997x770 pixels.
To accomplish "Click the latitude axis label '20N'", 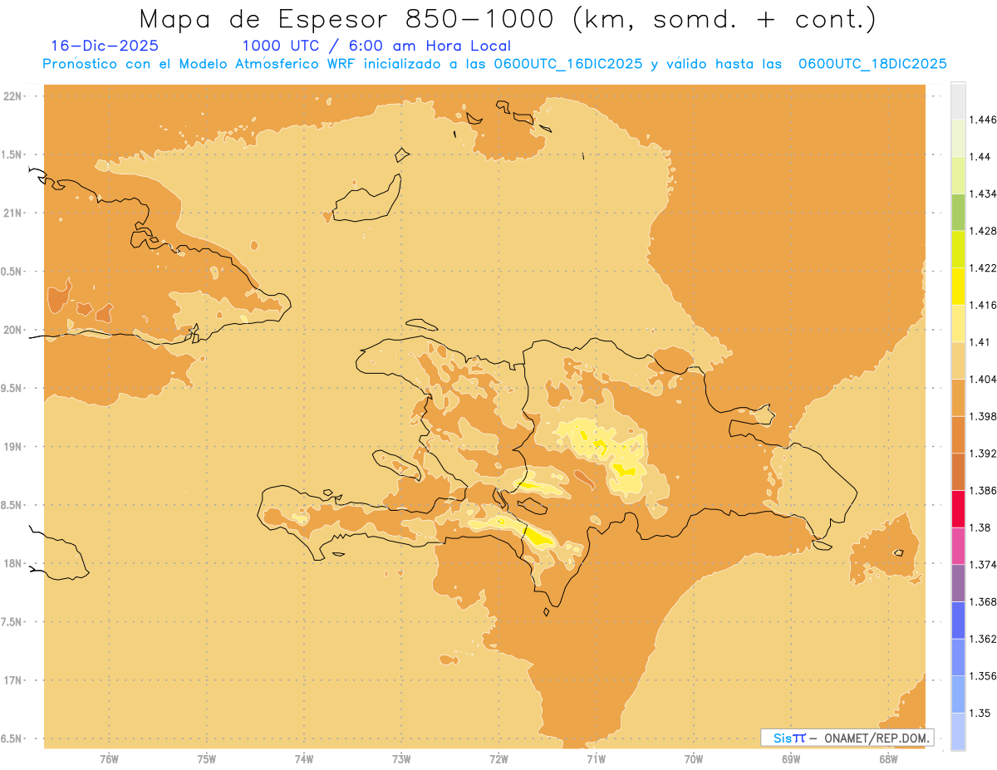I will (13, 330).
